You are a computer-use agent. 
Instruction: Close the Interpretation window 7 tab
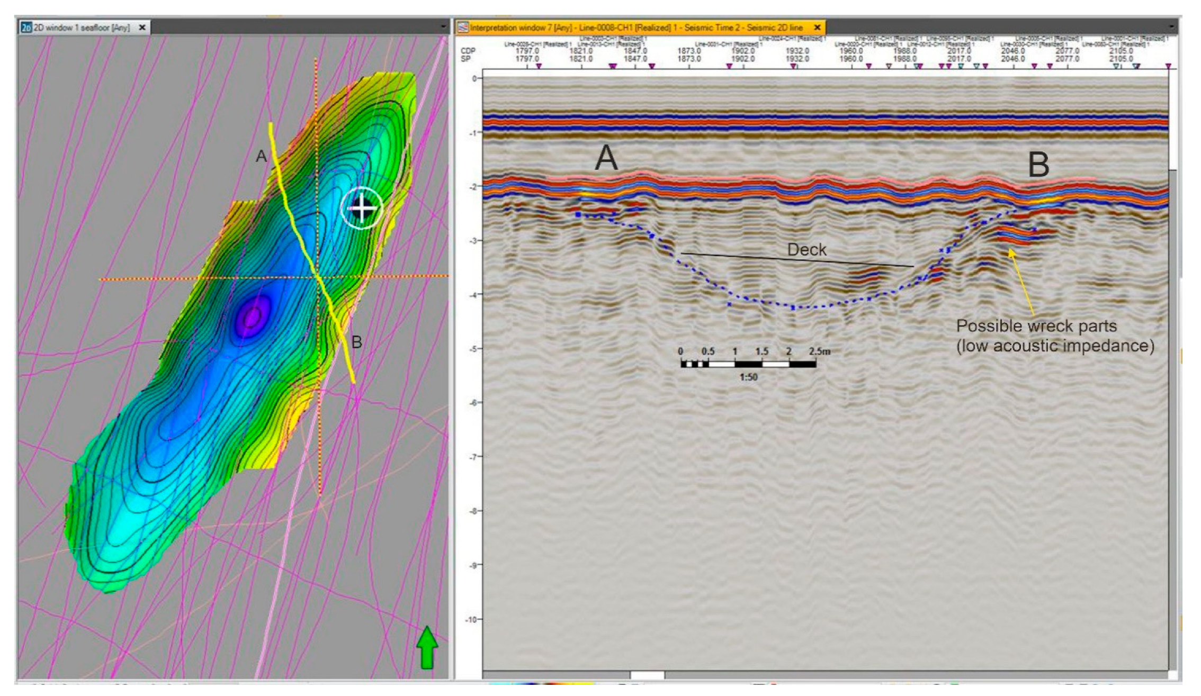(817, 28)
